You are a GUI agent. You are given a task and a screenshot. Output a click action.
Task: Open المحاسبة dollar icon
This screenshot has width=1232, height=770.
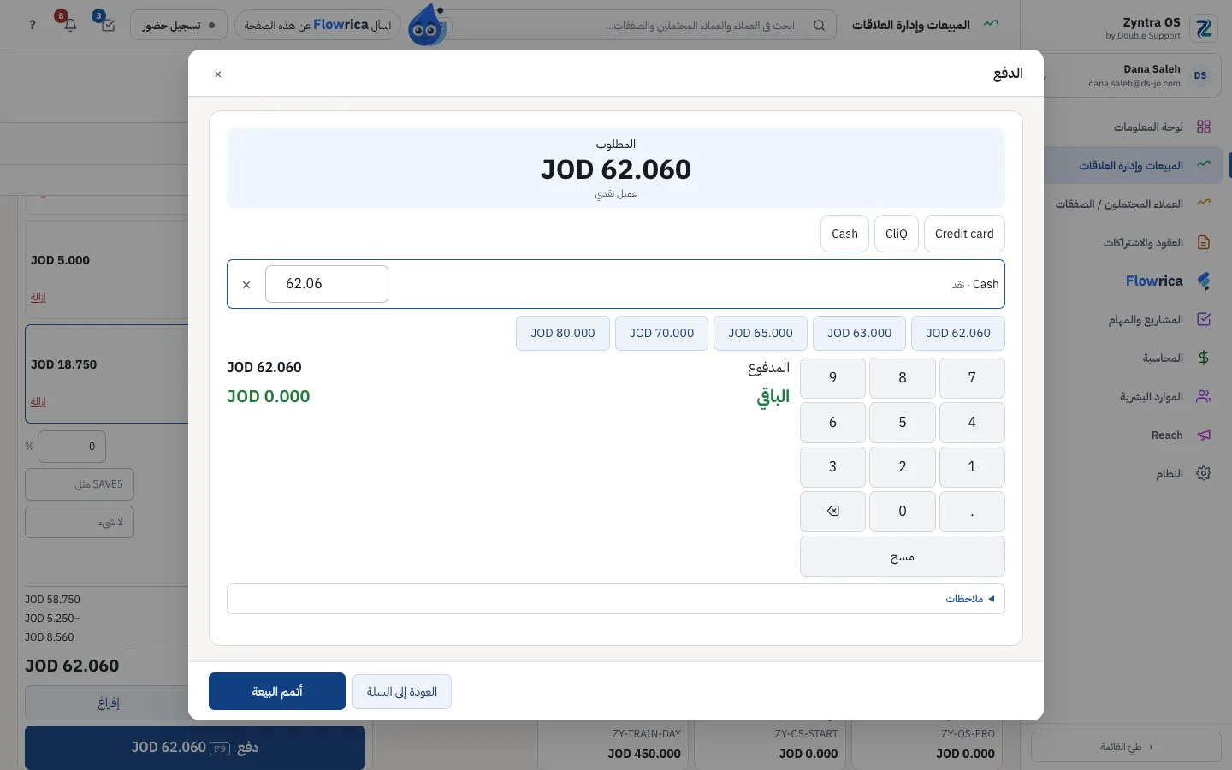point(1204,358)
